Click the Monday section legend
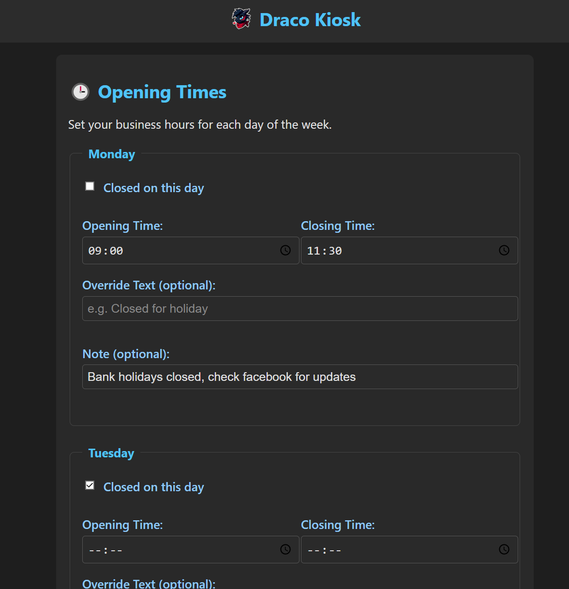Viewport: 569px width, 589px height. (112, 154)
